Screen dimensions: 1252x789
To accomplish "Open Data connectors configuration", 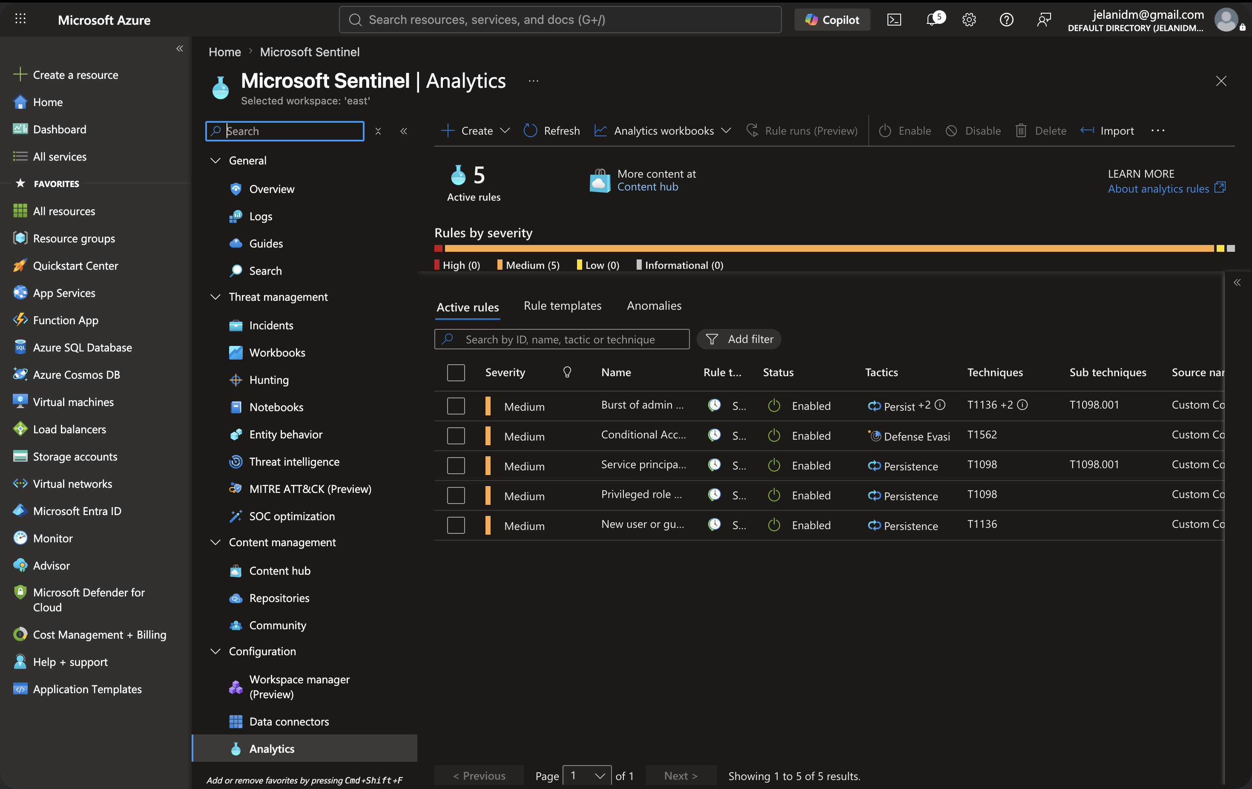I will (x=289, y=721).
